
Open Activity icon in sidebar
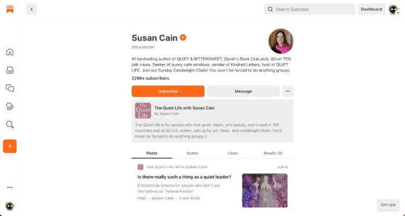(x=10, y=106)
